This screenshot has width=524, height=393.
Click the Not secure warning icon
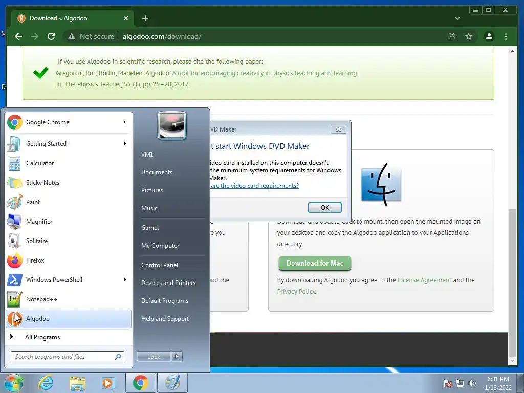click(x=72, y=36)
